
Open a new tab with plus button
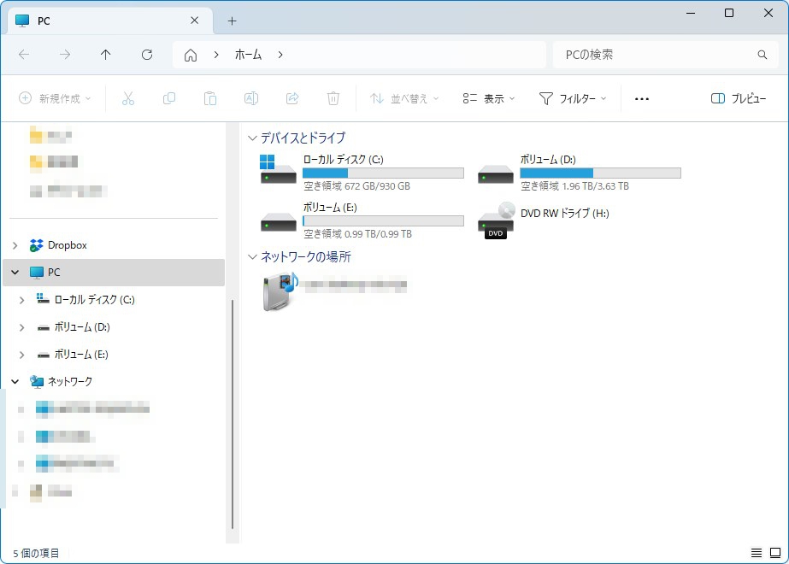coord(232,21)
